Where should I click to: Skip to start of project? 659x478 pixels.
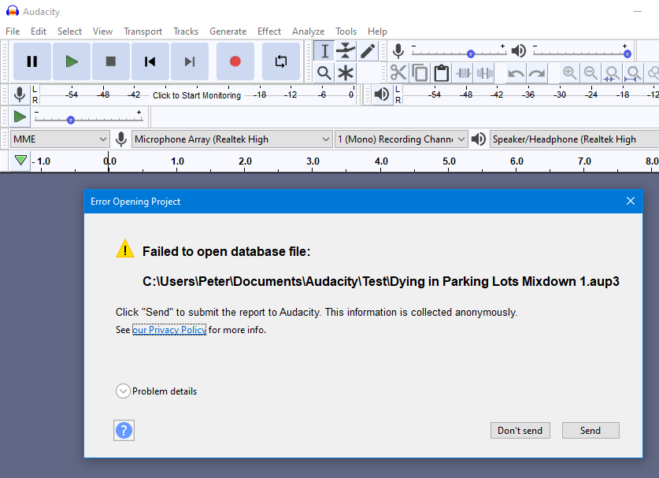[x=150, y=61]
